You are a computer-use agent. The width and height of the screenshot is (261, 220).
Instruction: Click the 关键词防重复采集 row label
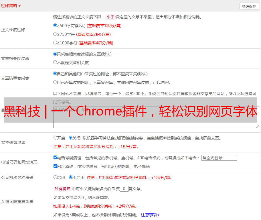17,202
